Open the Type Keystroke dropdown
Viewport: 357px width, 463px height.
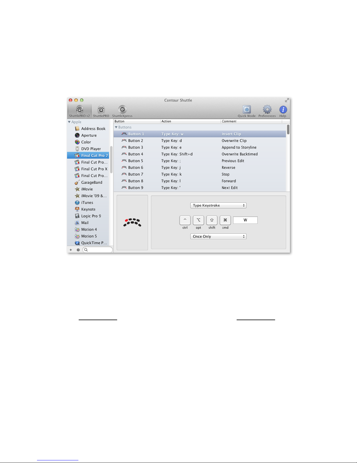point(218,205)
